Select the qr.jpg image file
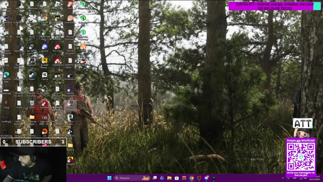323x182 pixels. point(6,62)
